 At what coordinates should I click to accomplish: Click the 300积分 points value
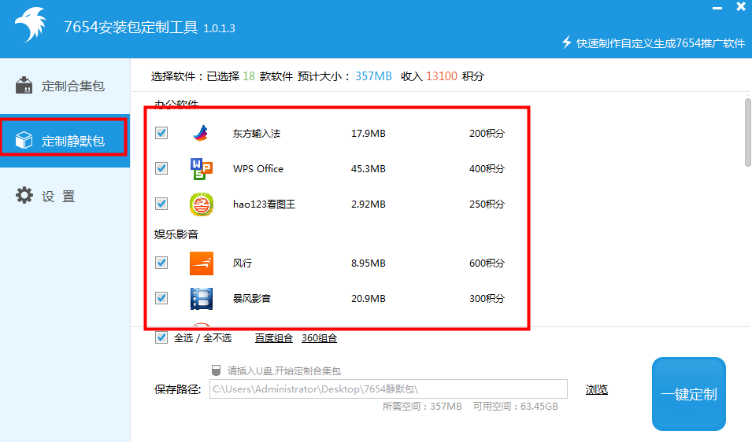pyautogui.click(x=487, y=299)
